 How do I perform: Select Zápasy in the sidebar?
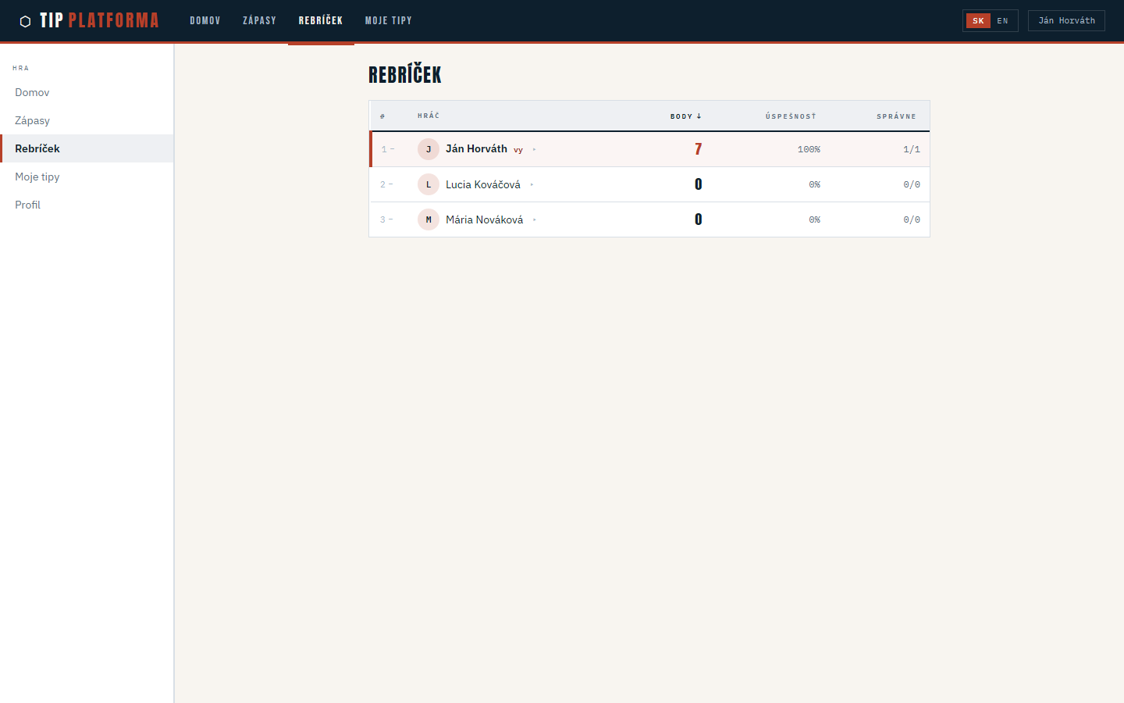[33, 120]
